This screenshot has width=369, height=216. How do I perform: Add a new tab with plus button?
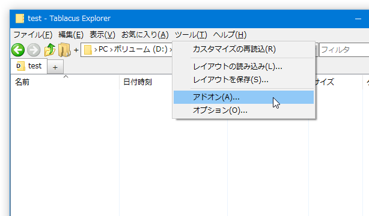coord(55,67)
